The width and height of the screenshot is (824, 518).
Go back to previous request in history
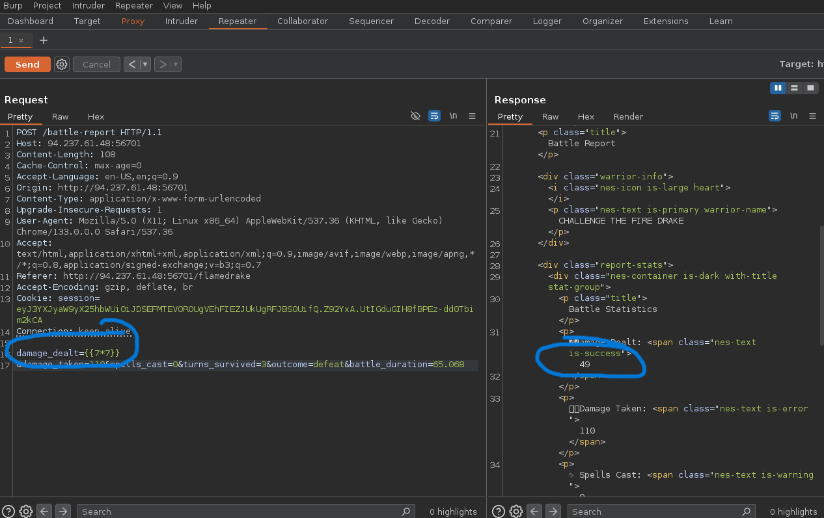coord(132,64)
